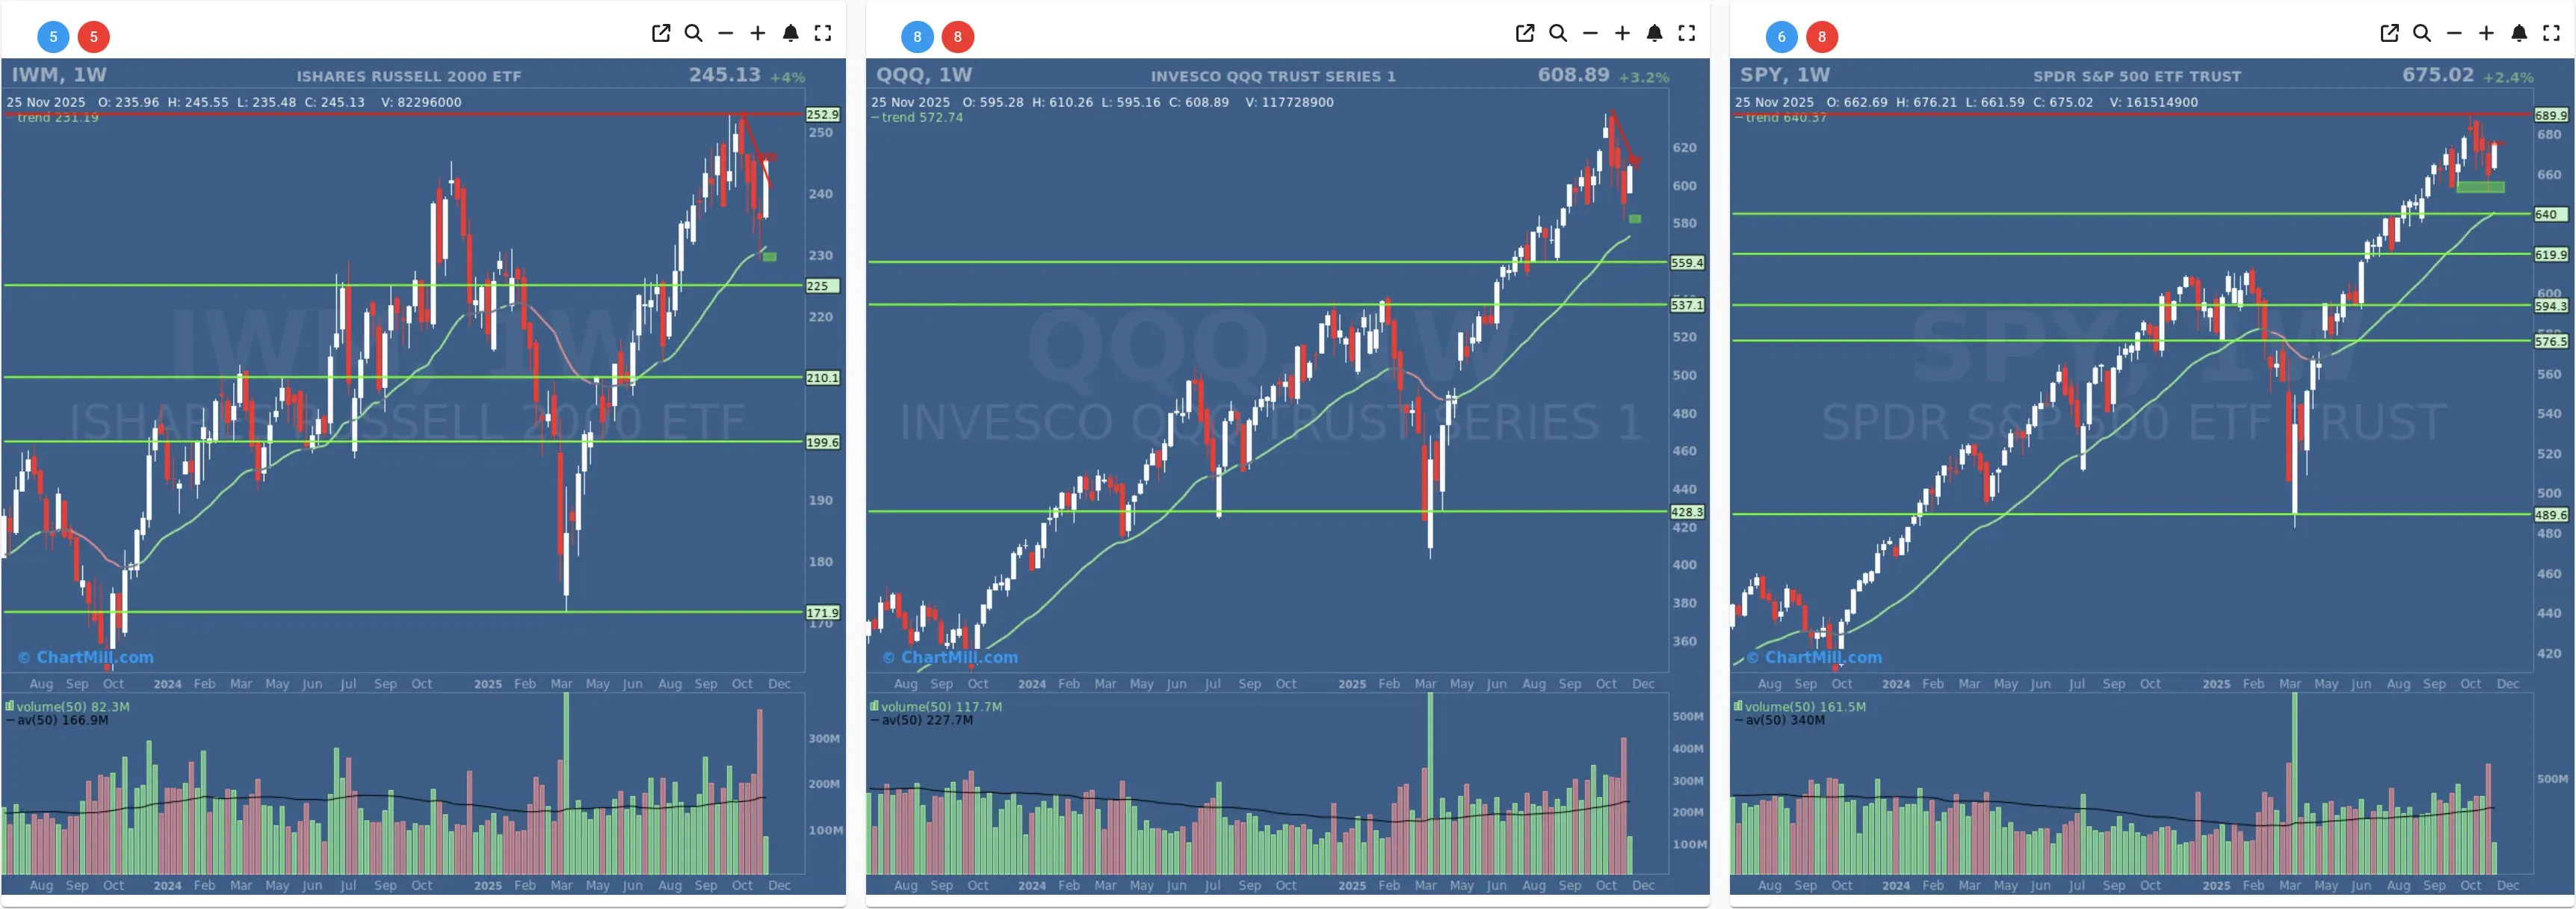This screenshot has height=909, width=2576.
Task: Set a price alert bell on IWM chart
Action: tap(791, 33)
